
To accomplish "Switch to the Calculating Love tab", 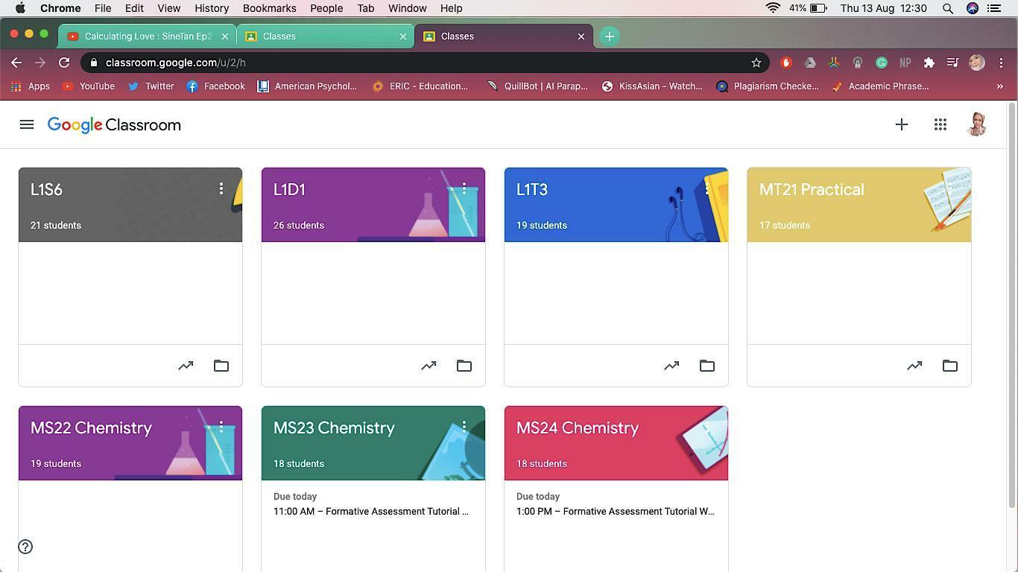I will click(x=148, y=36).
